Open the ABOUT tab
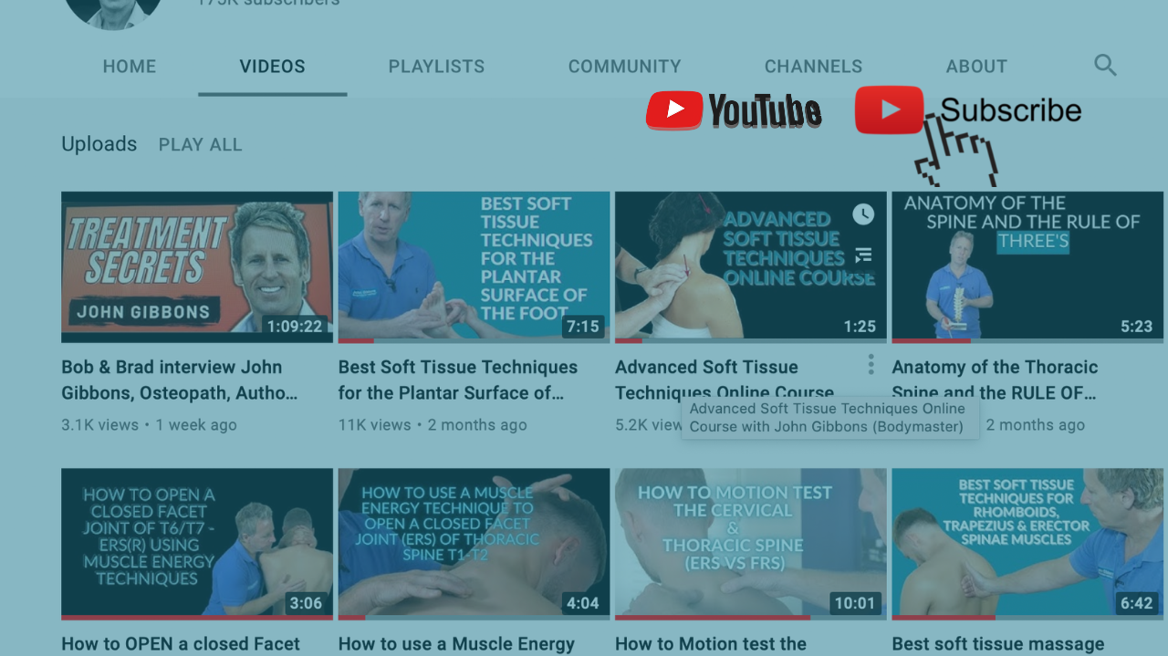Screen dimensions: 1168x656 [976, 67]
